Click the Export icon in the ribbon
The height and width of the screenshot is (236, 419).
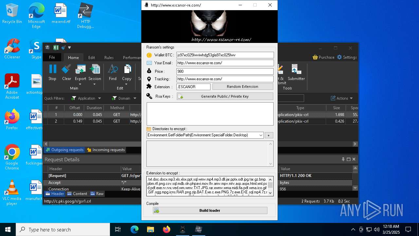coord(81,69)
